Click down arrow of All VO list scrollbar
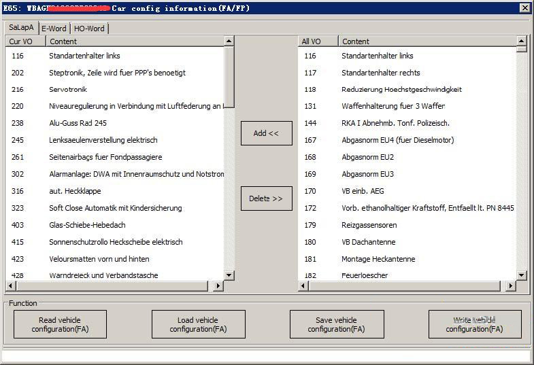The image size is (534, 365). coord(521,275)
